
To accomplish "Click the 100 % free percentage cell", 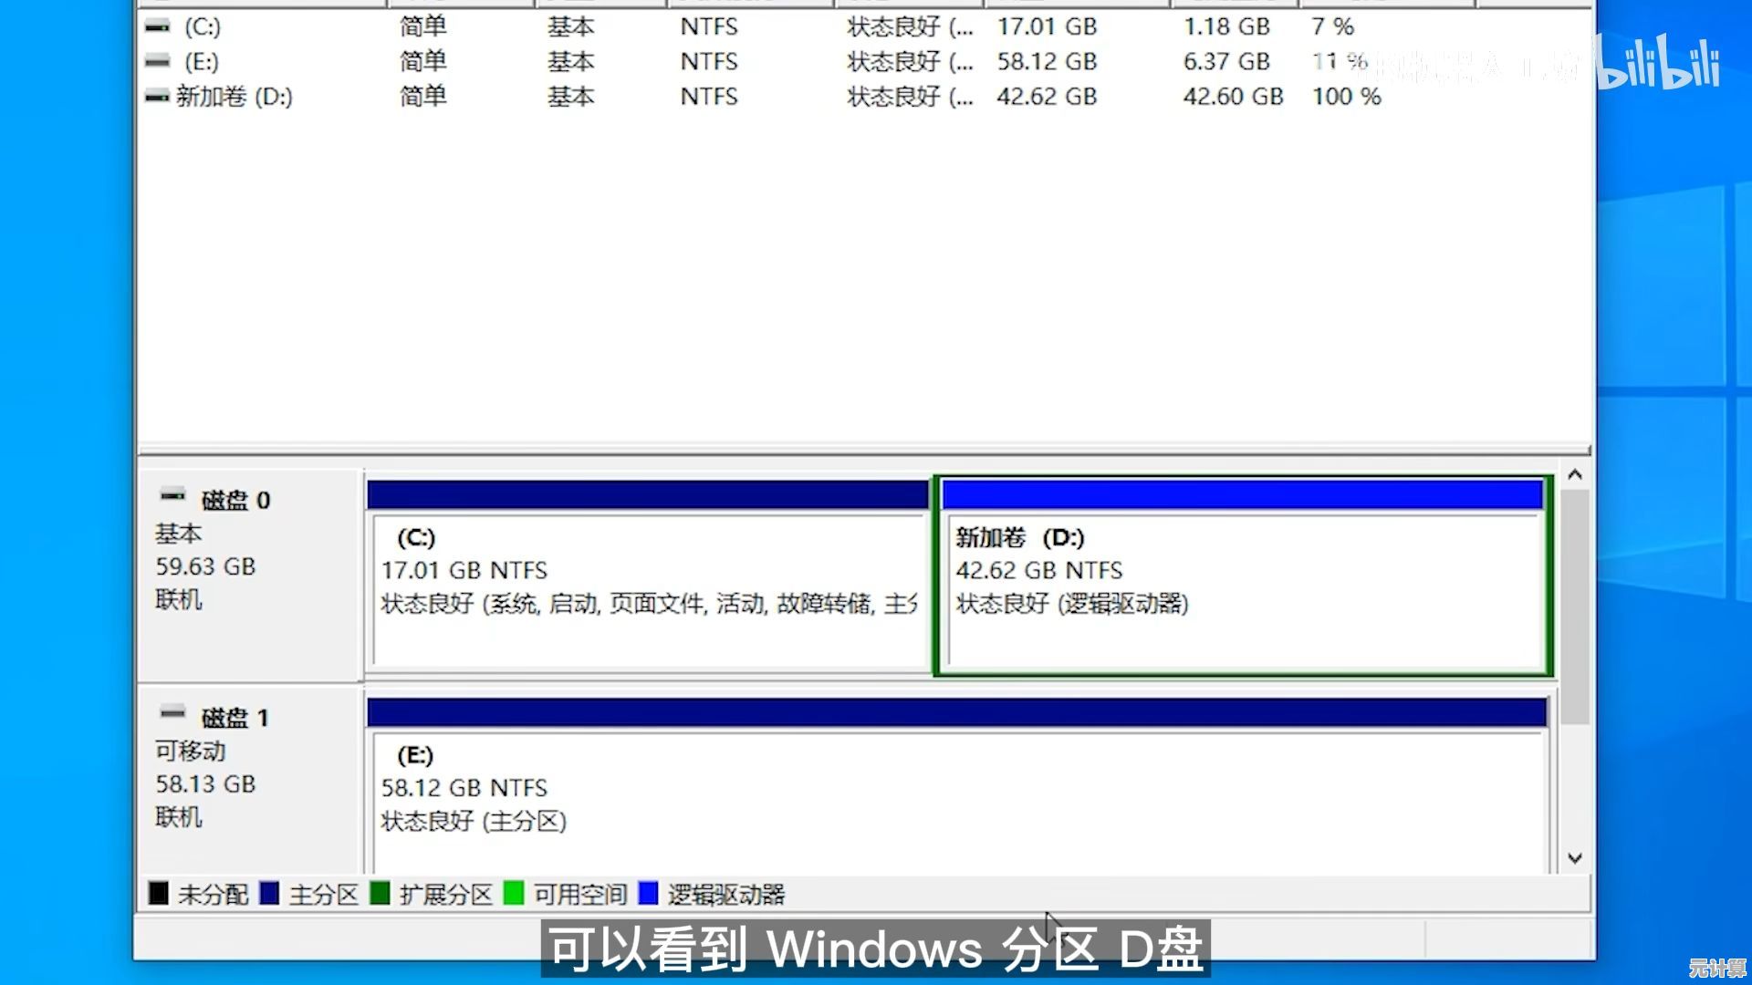I will 1347,97.
